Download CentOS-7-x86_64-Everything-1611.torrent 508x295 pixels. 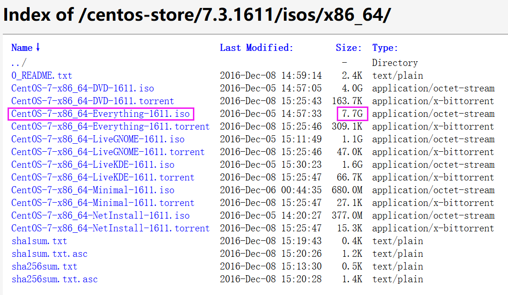coord(110,126)
